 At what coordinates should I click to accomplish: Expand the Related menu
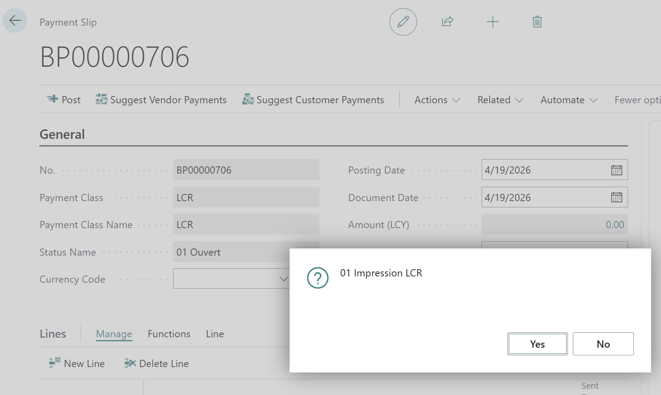pos(500,100)
